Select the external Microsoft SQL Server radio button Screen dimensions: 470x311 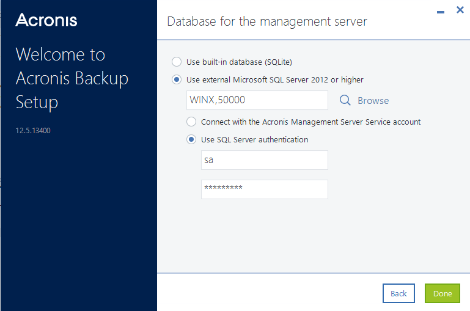[177, 79]
